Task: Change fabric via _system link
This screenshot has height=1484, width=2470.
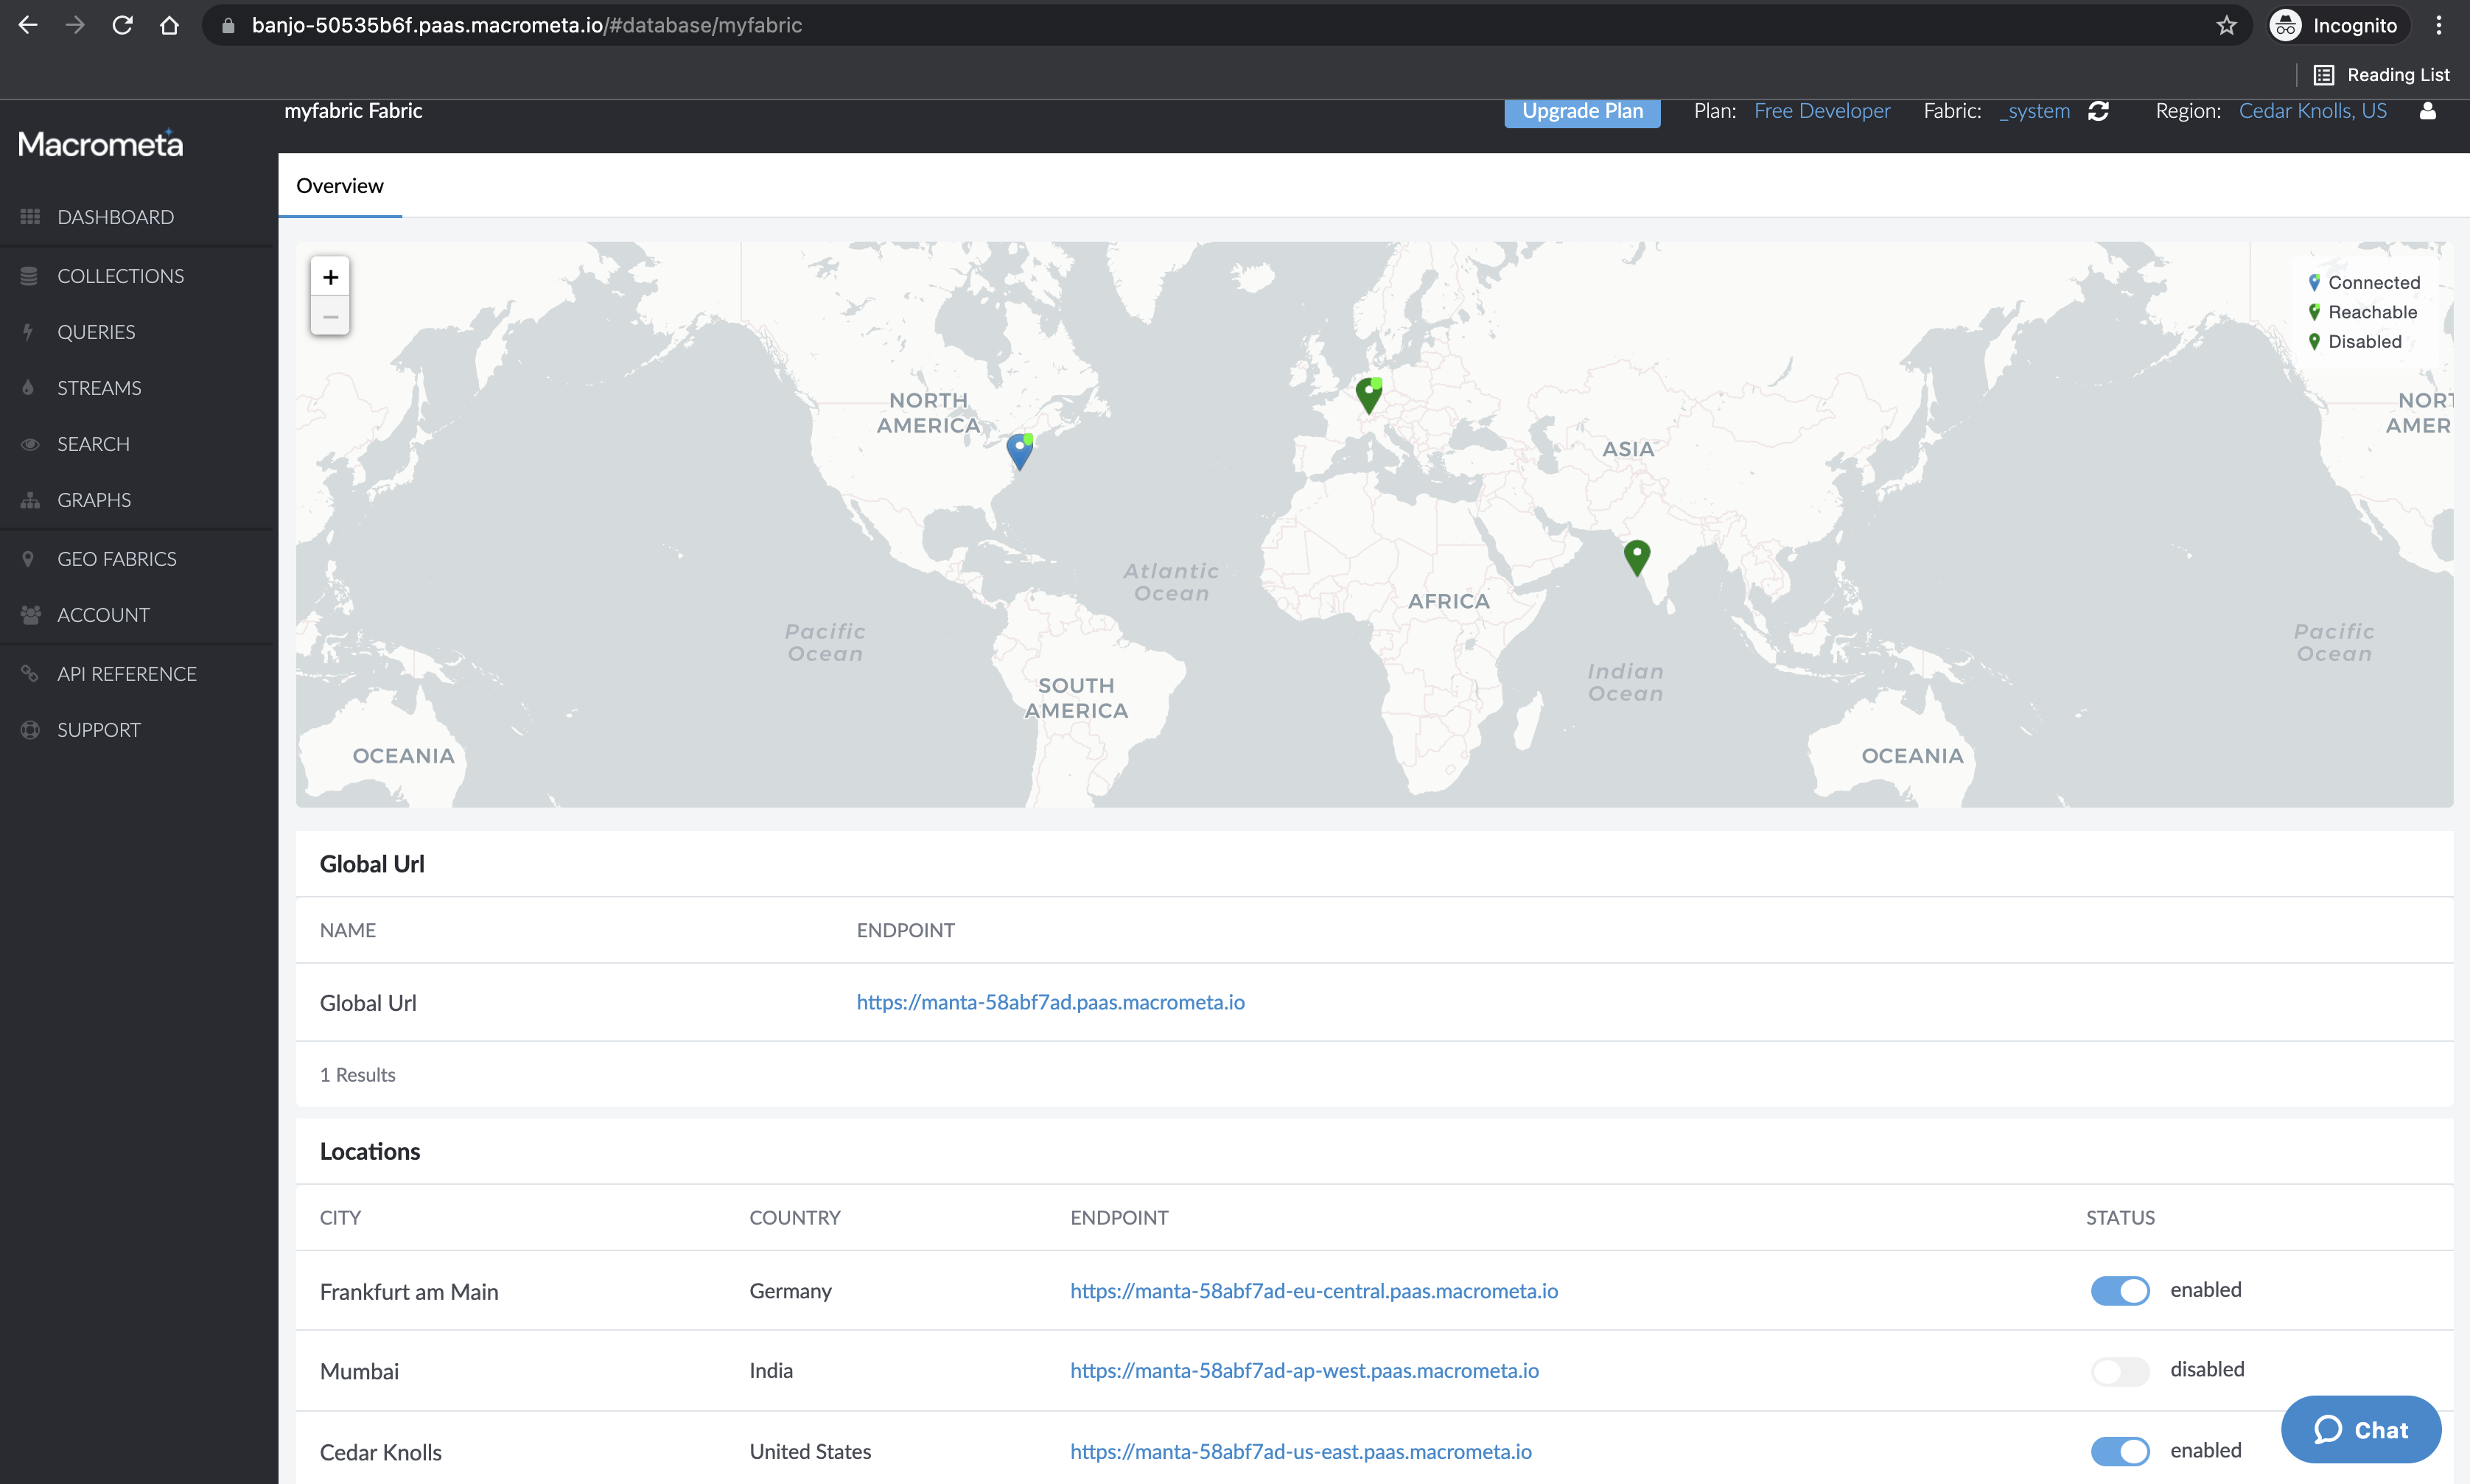Action: [x=2035, y=111]
